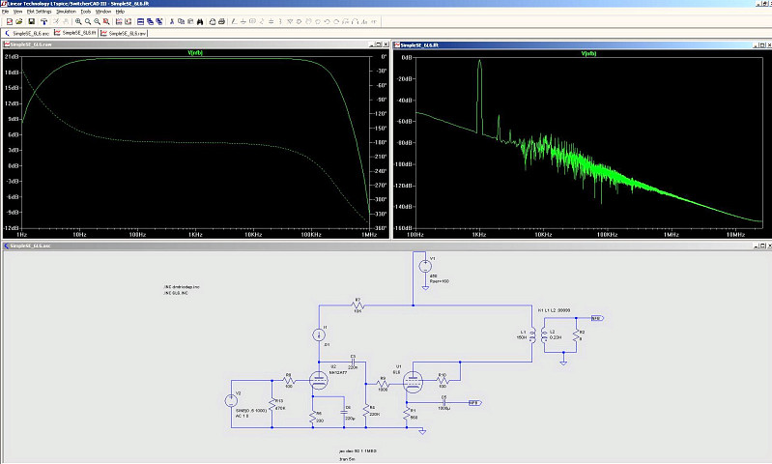Select the Text Aa tool
This screenshot has height=464, width=772.
[x=364, y=21]
